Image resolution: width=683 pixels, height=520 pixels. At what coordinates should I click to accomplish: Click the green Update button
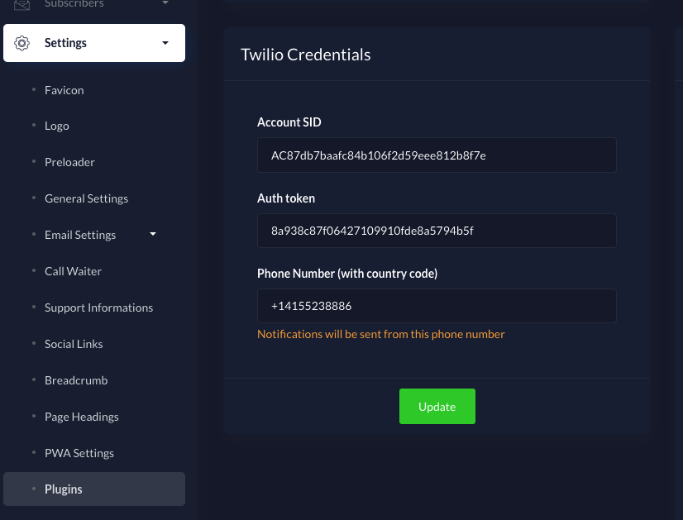(x=437, y=407)
